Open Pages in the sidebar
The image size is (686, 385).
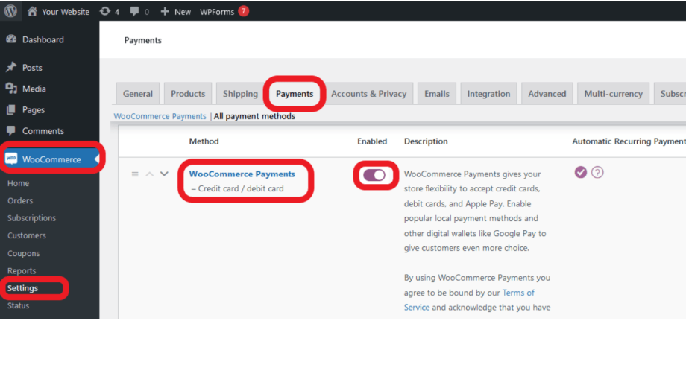pos(34,110)
